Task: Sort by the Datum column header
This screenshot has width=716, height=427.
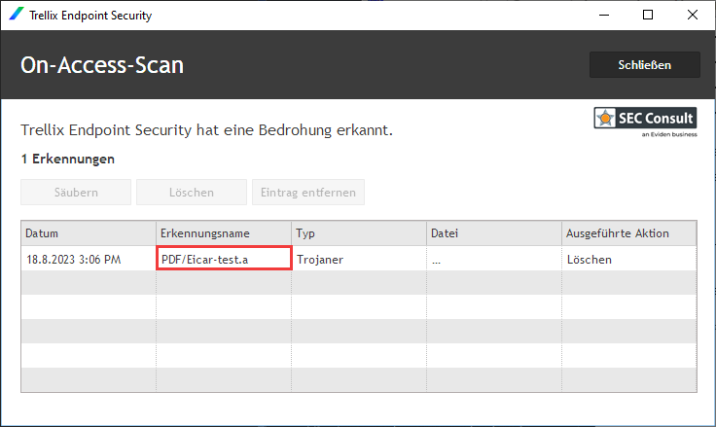Action: click(x=88, y=233)
